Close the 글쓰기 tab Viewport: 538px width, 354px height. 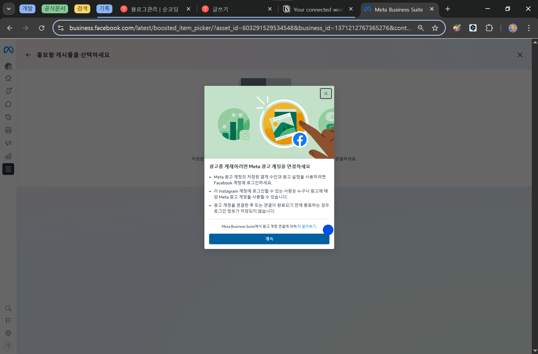tap(270, 9)
